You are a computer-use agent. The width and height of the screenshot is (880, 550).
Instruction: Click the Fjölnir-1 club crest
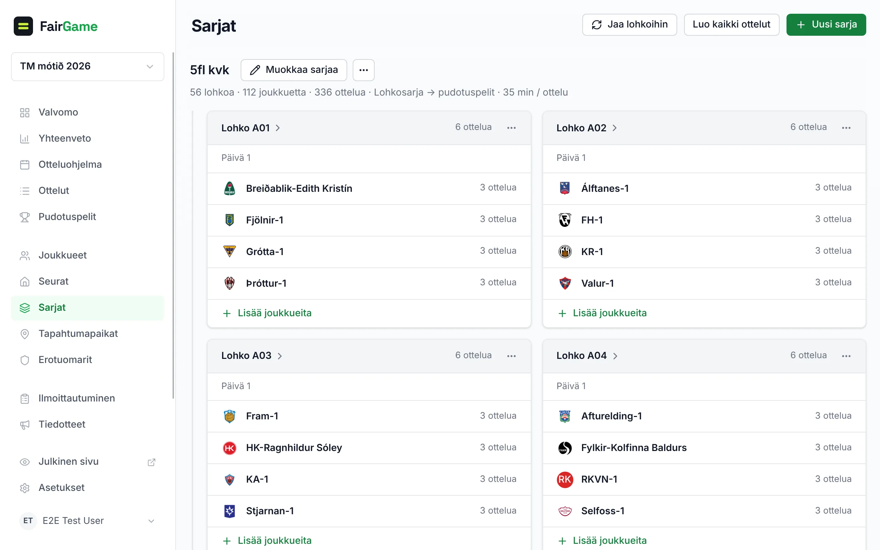coord(230,220)
